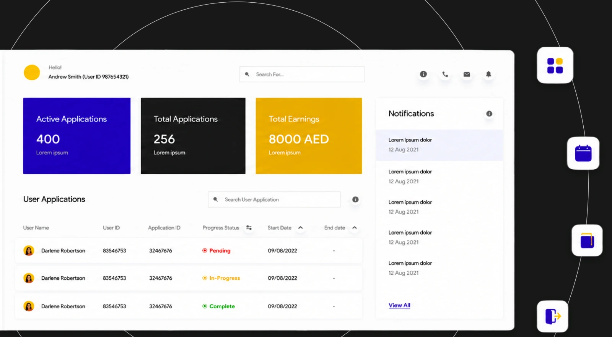Click the Search User Application field
Image resolution: width=612 pixels, height=337 pixels.
click(x=274, y=199)
